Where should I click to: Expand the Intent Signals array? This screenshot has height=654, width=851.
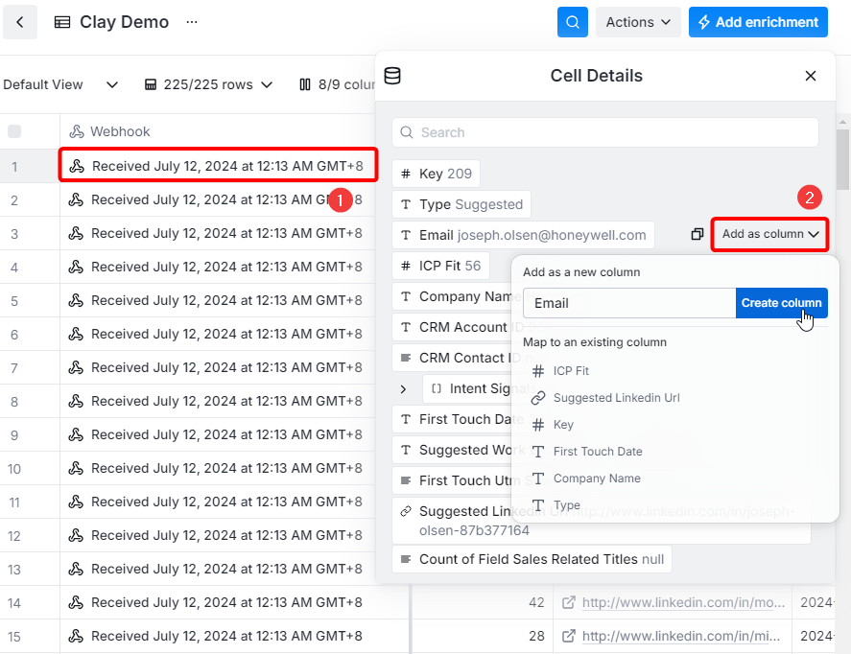[x=403, y=388]
